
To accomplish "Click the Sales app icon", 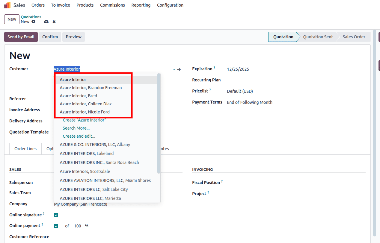I will tap(7, 5).
